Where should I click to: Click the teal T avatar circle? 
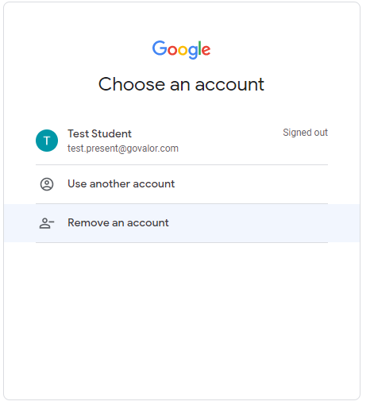[47, 141]
